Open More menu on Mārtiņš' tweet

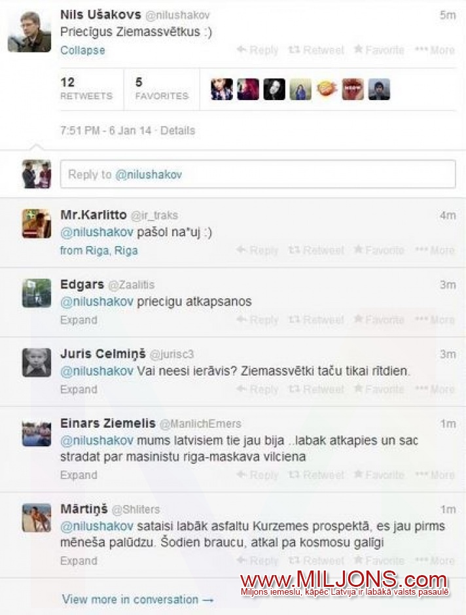pyautogui.click(x=435, y=561)
